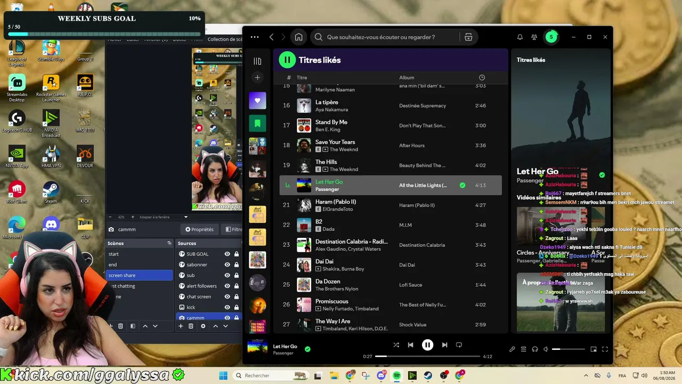Undock the OBS Scènes panel
The image size is (682, 384).
[169, 243]
